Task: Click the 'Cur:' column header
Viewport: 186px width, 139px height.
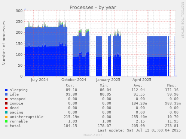Action: point(70,85)
